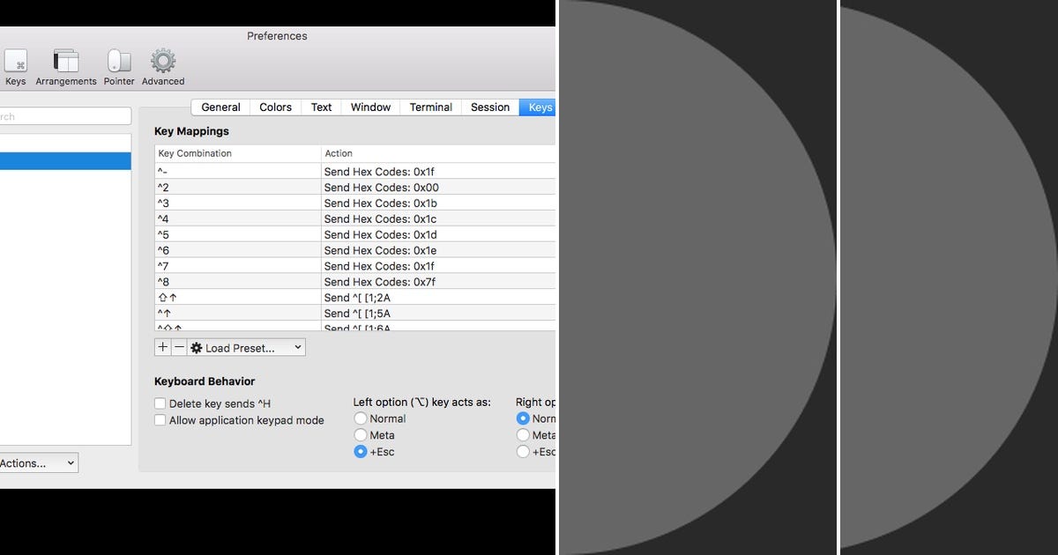Switch to the Text tab
This screenshot has height=555, width=1058.
pyautogui.click(x=322, y=107)
